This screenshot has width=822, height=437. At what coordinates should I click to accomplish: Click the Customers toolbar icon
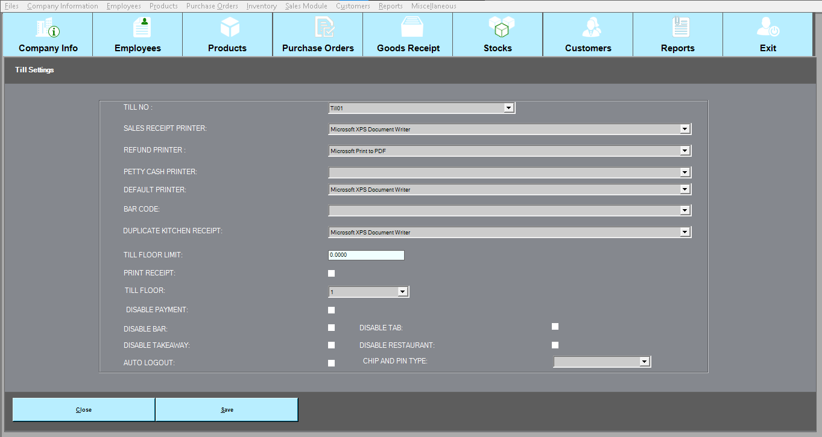tap(588, 28)
